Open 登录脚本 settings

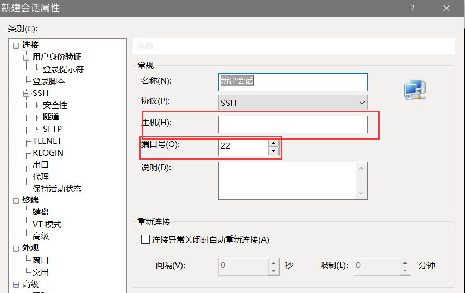[49, 81]
